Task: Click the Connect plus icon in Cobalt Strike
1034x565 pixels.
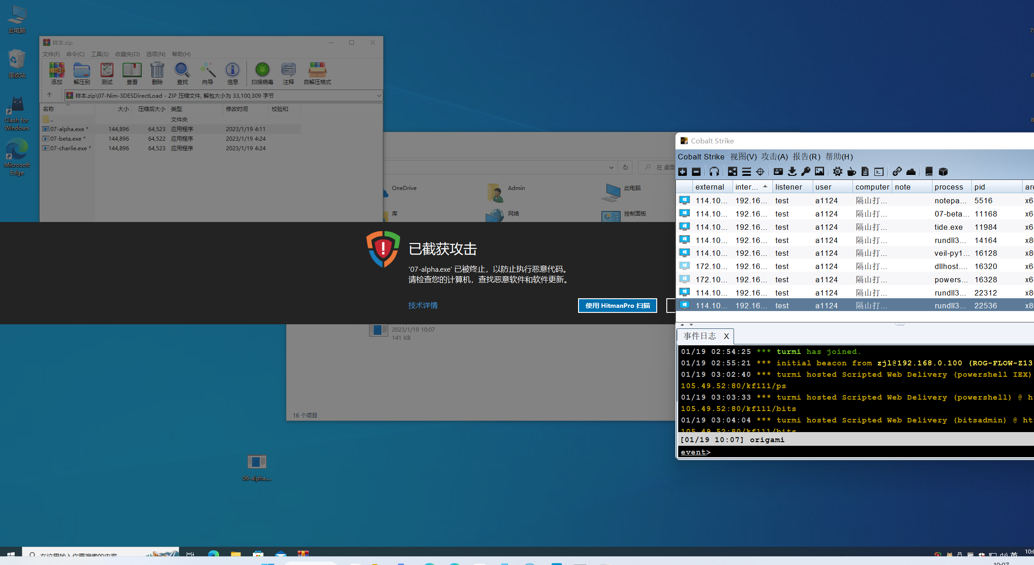Action: pyautogui.click(x=682, y=172)
